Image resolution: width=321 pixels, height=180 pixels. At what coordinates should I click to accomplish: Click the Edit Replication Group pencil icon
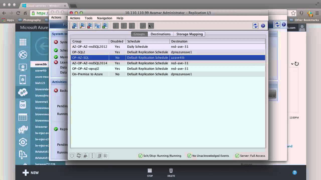pos(82,25)
